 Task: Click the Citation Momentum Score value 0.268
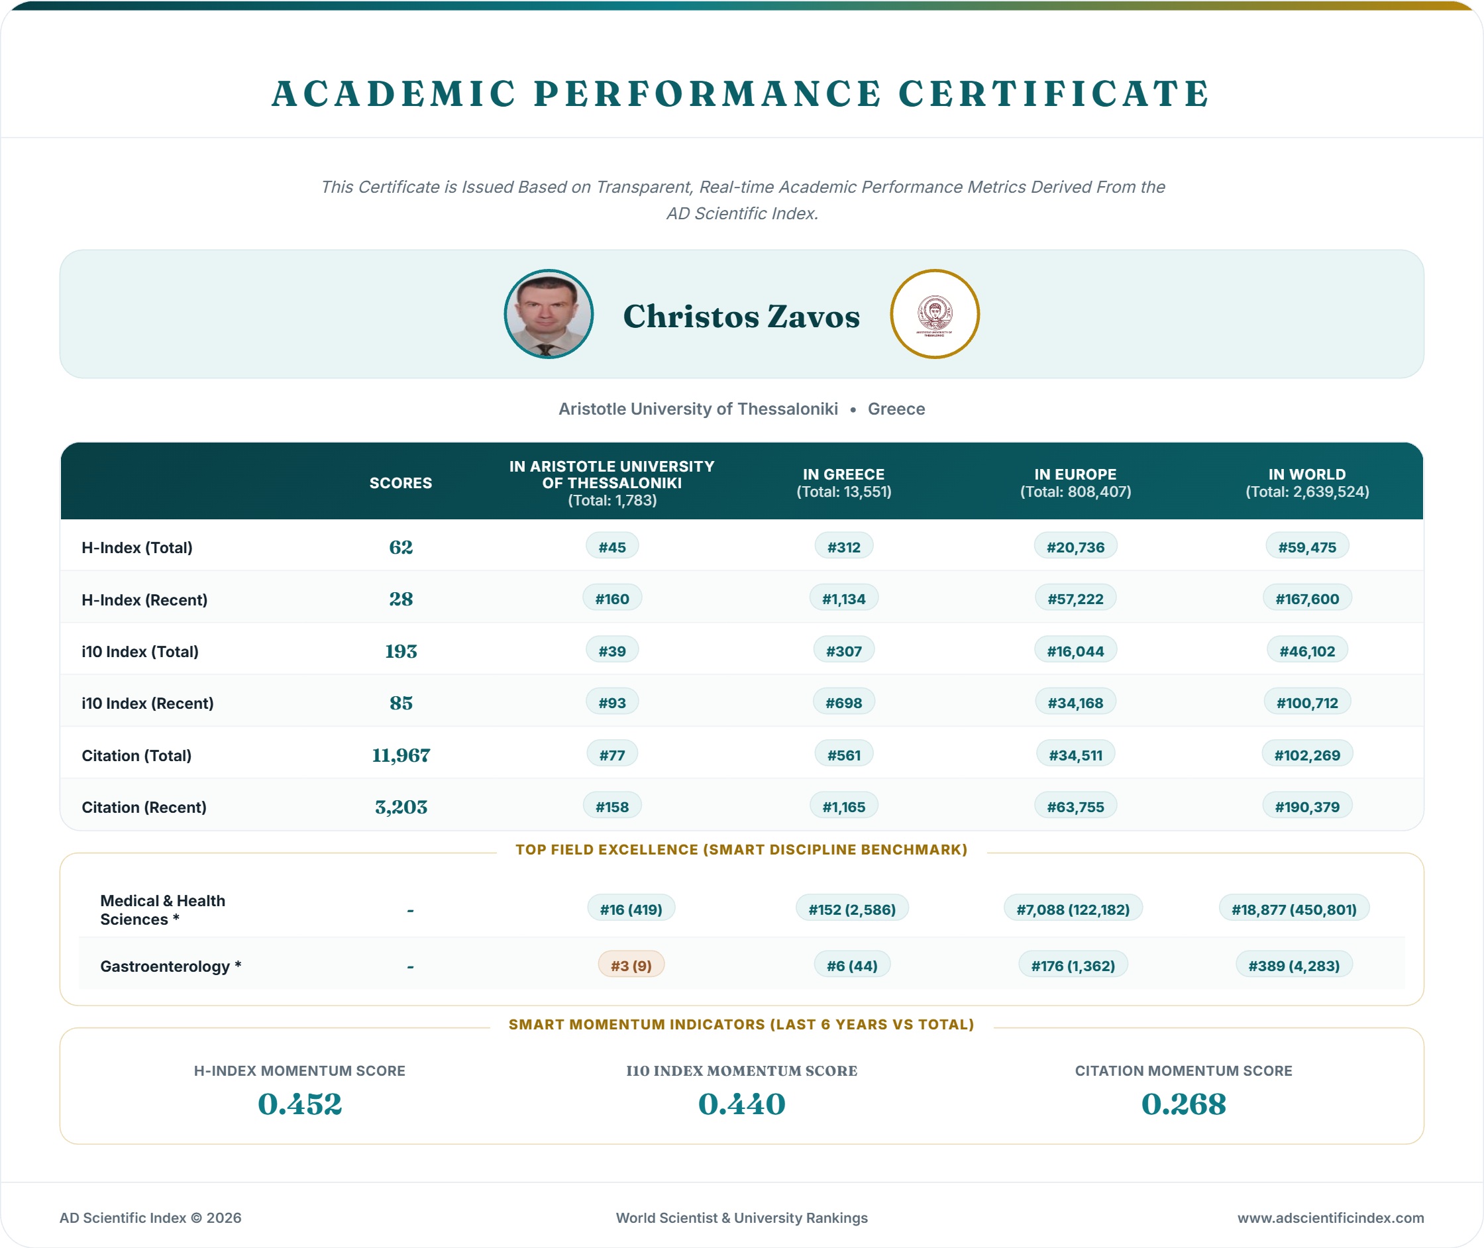(x=1183, y=1104)
